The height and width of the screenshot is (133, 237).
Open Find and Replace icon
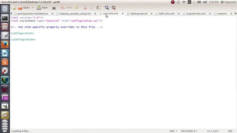114,8
